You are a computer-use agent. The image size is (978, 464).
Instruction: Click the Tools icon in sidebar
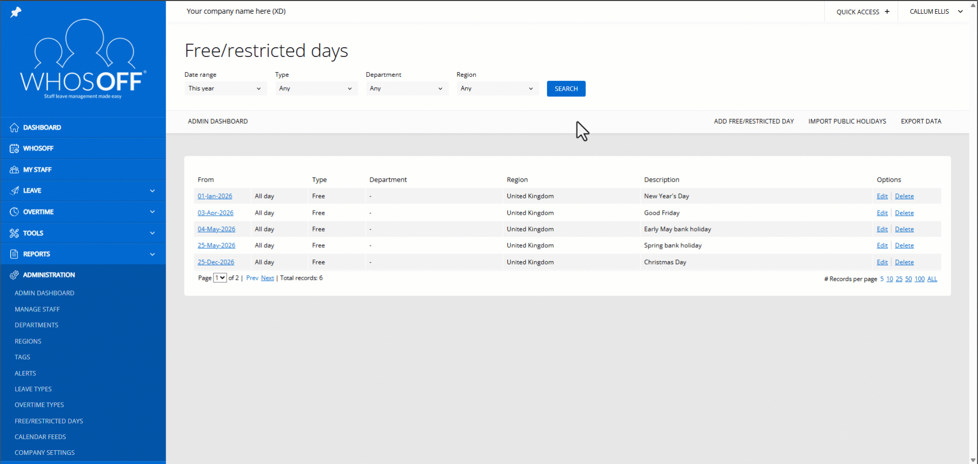tap(14, 233)
